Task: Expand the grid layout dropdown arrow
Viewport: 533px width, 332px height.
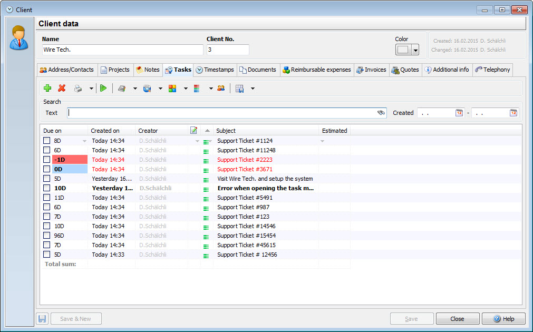Action: 253,89
